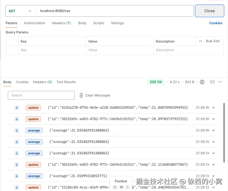
Task: Expand the update message at 21:39:12
Action: 214,187
